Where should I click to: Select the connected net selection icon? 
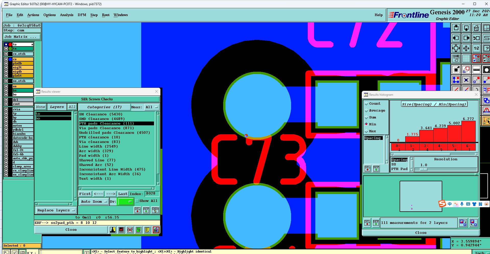coord(456,80)
